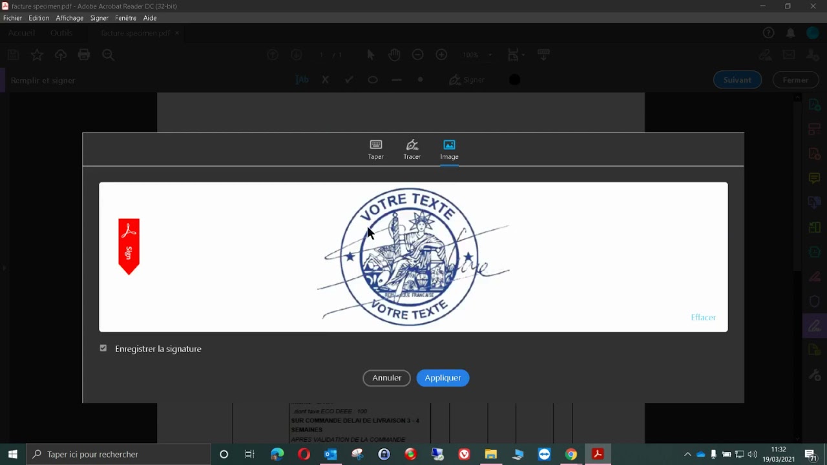Click the Windows Start button

[13, 454]
